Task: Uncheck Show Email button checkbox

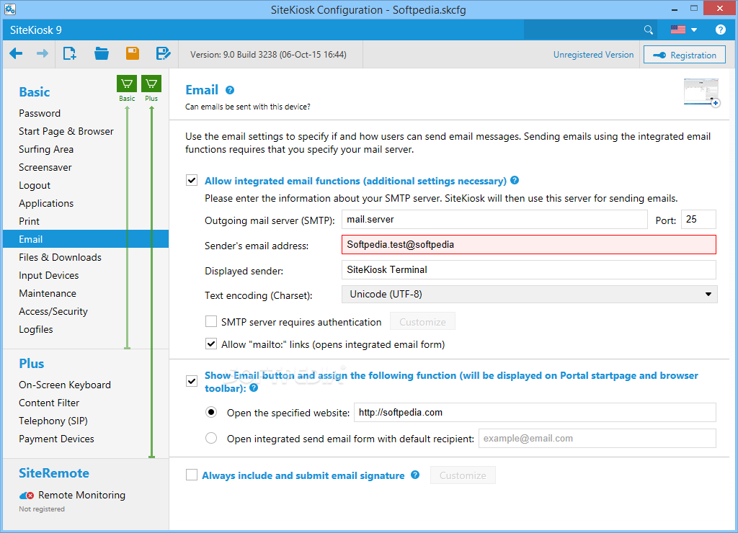Action: tap(192, 382)
